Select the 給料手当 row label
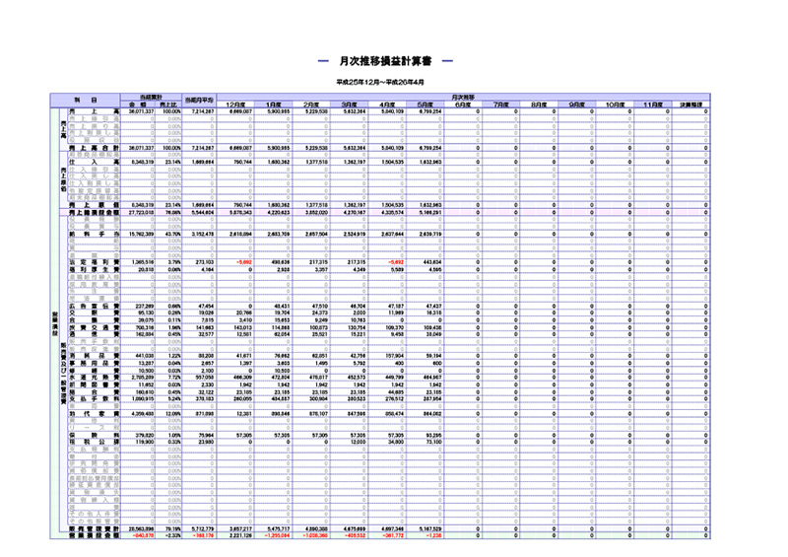Screen dimensions: 788x557 (94, 234)
